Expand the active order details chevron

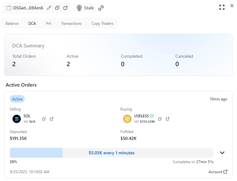222,153
